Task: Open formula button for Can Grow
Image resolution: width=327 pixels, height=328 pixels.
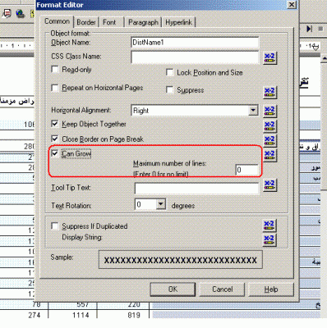Action: click(x=269, y=155)
